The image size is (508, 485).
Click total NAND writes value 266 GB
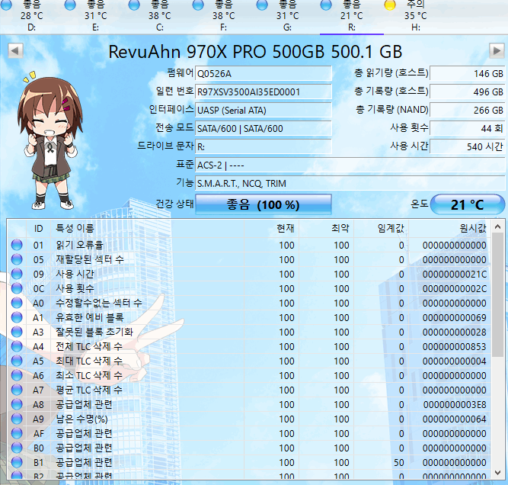tap(468, 111)
